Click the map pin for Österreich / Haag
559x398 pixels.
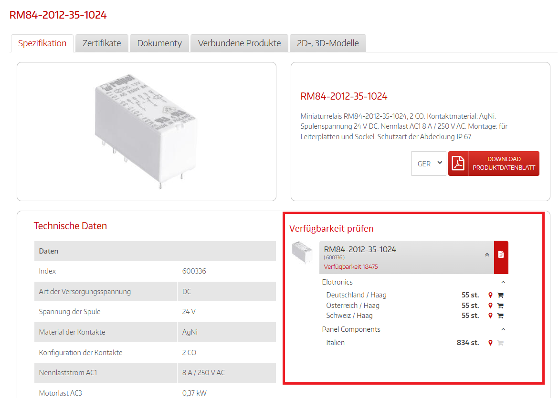[490, 306]
